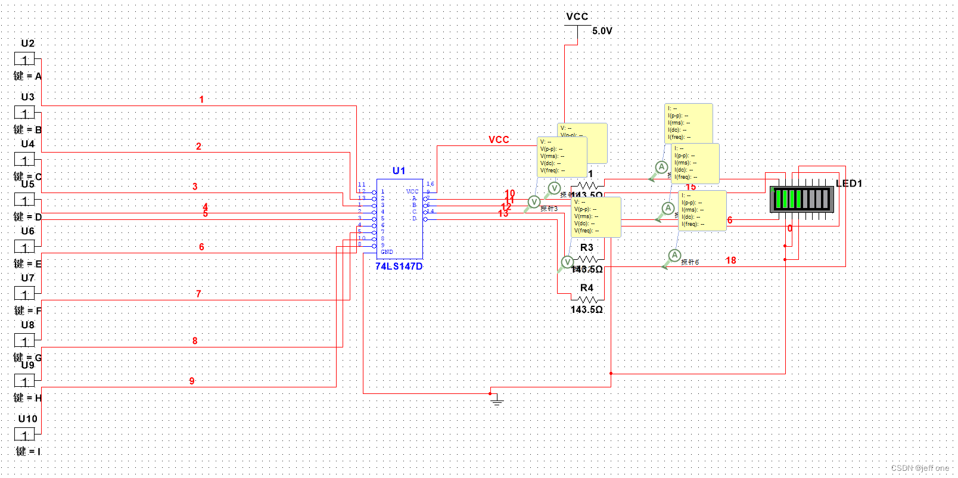
Task: Select the R4 resistor symbol
Action: pos(587,300)
